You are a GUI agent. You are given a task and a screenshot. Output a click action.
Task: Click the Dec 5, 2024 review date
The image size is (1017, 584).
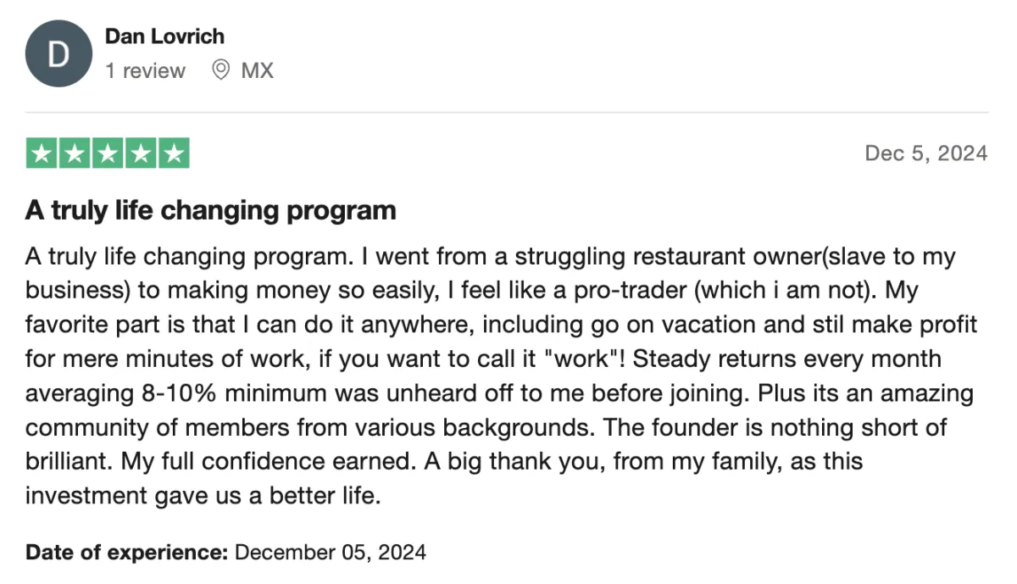[926, 153]
